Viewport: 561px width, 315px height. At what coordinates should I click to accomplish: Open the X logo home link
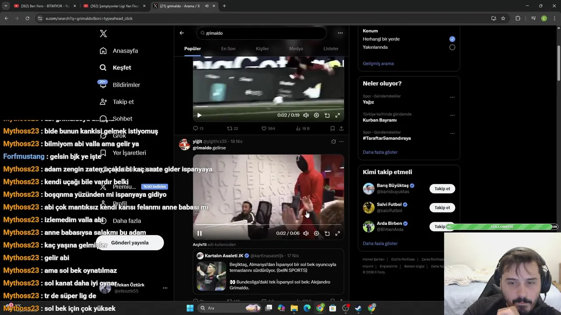tap(103, 34)
